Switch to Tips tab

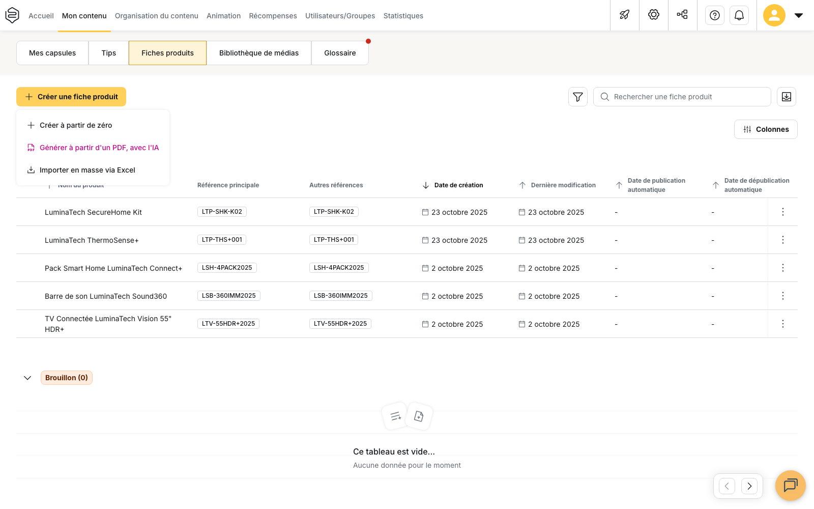pos(109,53)
